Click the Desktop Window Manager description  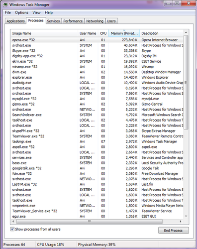161,72
